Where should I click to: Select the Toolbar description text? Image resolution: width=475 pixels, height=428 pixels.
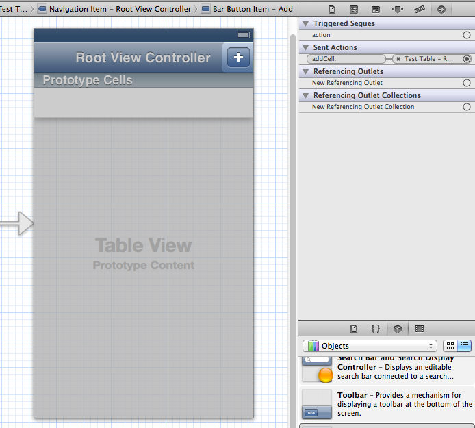[x=405, y=404]
